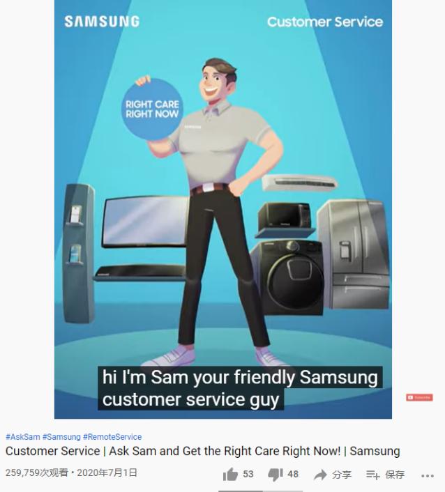The width and height of the screenshot is (445, 492).
Task: Click the save-to-playlist icon
Action: [x=372, y=475]
